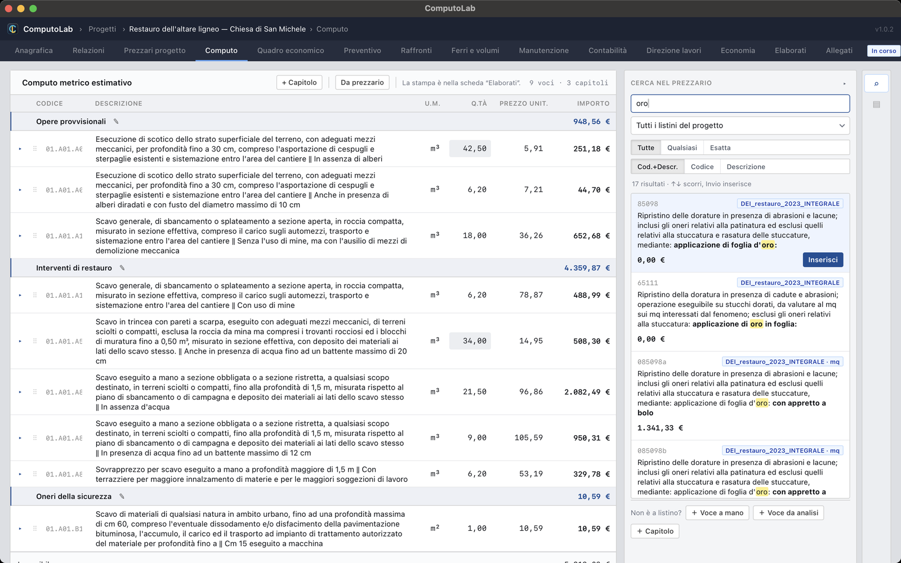Select the Qualsiasi word-match option
This screenshot has width=901, height=563.
(x=682, y=148)
